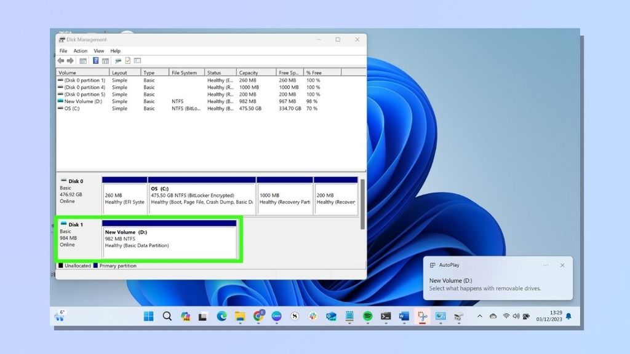Open more options on the AutoPlay notification

point(546,265)
